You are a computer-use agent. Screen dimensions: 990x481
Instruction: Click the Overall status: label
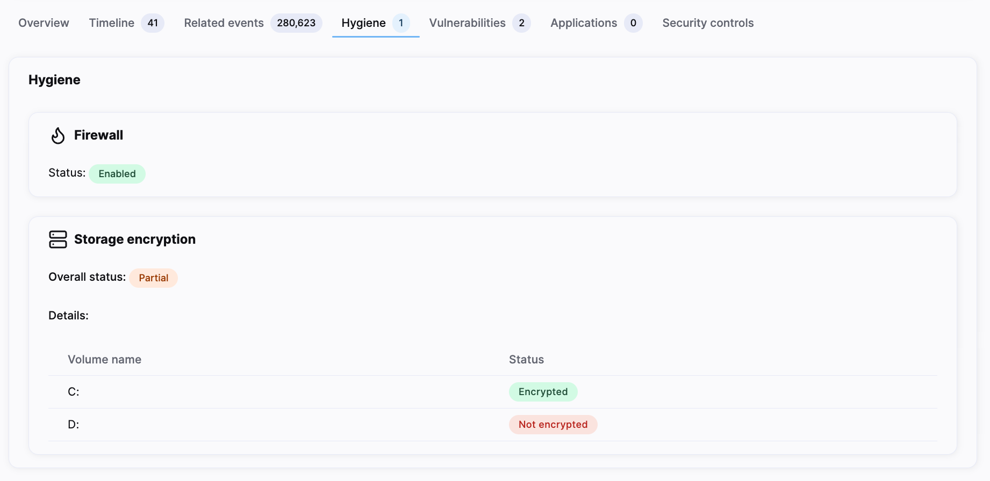click(x=87, y=277)
